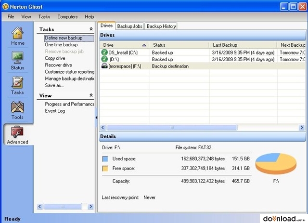Open the Event Log view
This screenshot has height=223, width=308.
pyautogui.click(x=55, y=111)
